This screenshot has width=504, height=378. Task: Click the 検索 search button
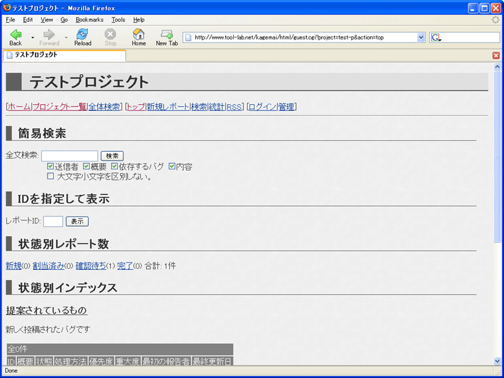(112, 156)
